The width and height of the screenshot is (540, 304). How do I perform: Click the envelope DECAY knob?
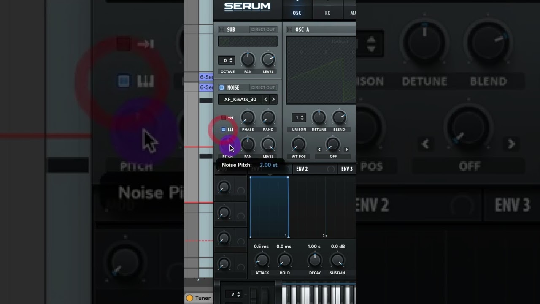click(315, 260)
